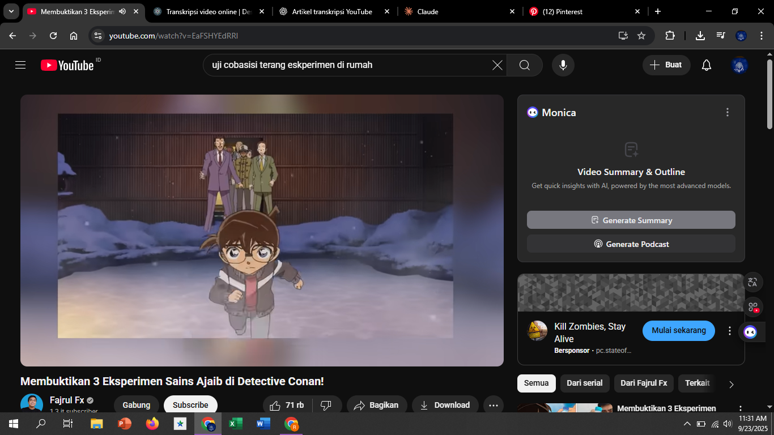Open a new browser tab
774x435 pixels.
pos(657,11)
